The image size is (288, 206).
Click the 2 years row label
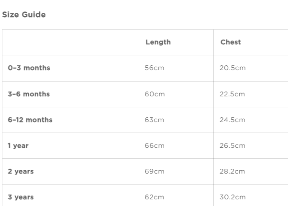tap(21, 171)
